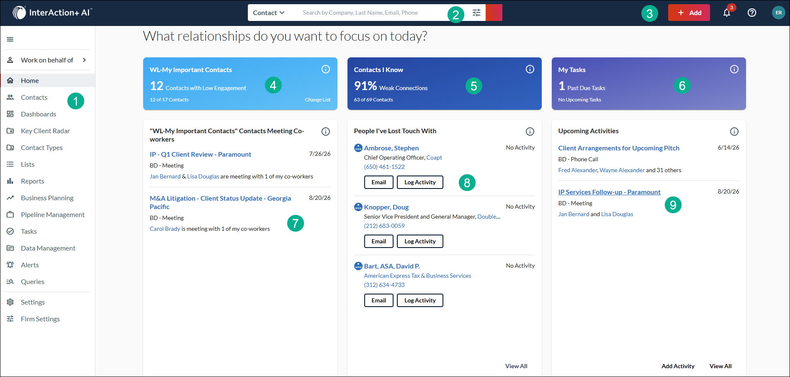Click Add Activity in Upcoming Activities
Image resolution: width=790 pixels, height=377 pixels.
678,366
